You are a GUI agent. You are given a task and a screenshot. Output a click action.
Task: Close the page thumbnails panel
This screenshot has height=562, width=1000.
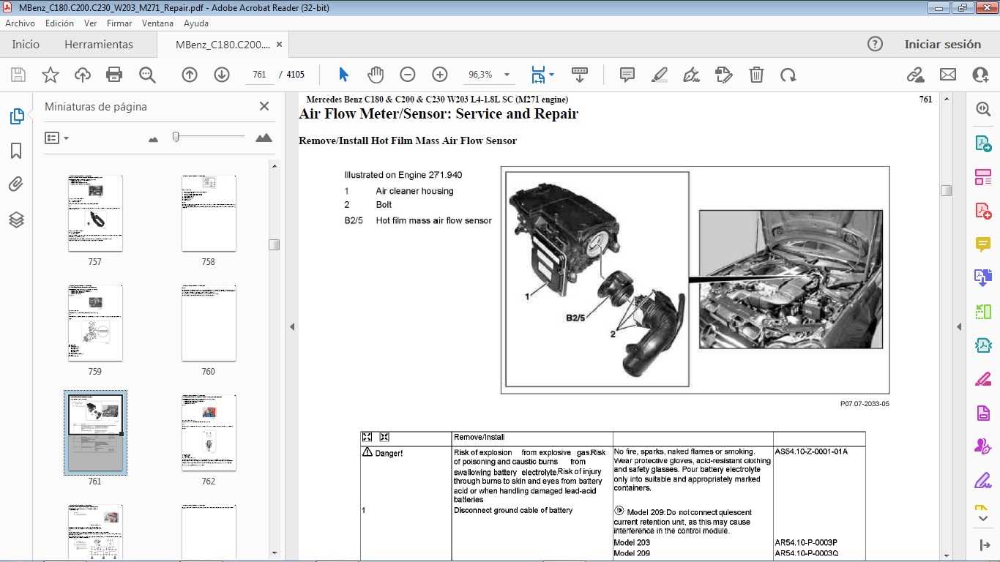264,106
